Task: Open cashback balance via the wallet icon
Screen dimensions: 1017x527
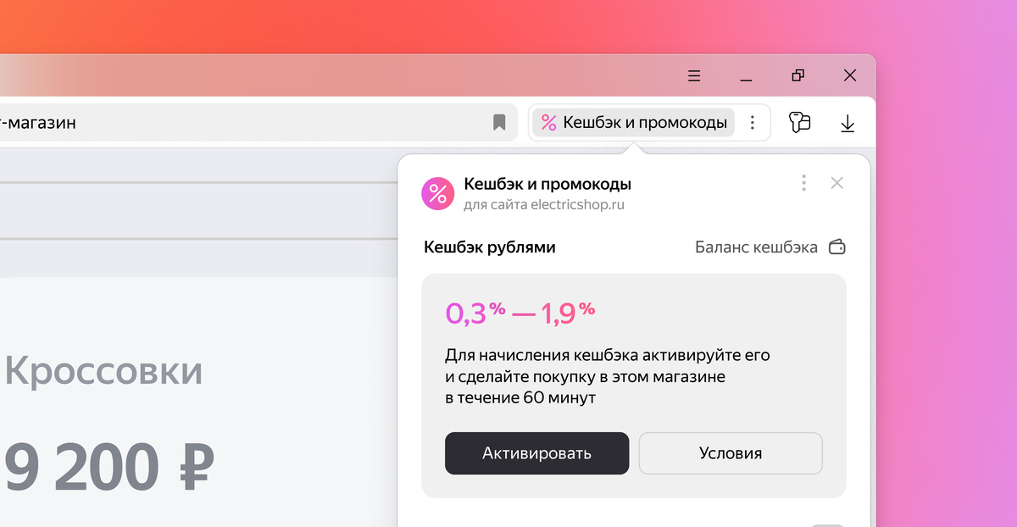Action: click(x=837, y=247)
